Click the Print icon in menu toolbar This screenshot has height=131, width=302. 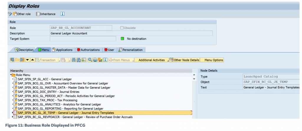(x=95, y=60)
